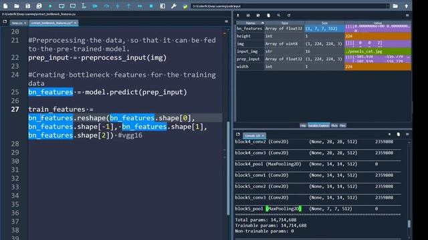The image size is (428, 240).
Task: Interrupt the console kernel
Action: tap(389, 135)
